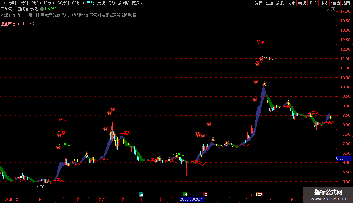Viewport: 353px width, 203px height.
Task: Switch to 1分钟 period
Action: tap(24, 3)
